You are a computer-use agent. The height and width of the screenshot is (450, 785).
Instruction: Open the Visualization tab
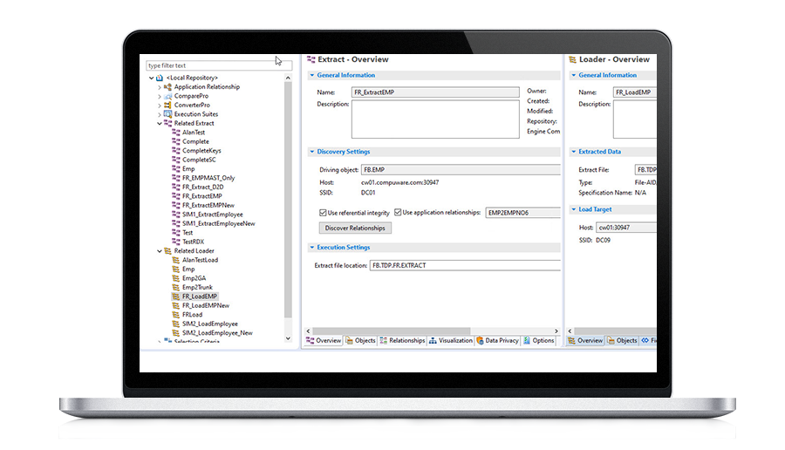click(x=451, y=341)
